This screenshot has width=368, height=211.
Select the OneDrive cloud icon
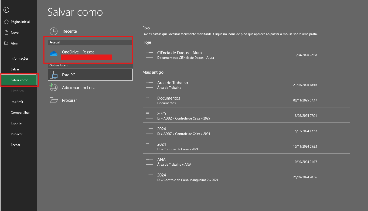[x=54, y=54]
